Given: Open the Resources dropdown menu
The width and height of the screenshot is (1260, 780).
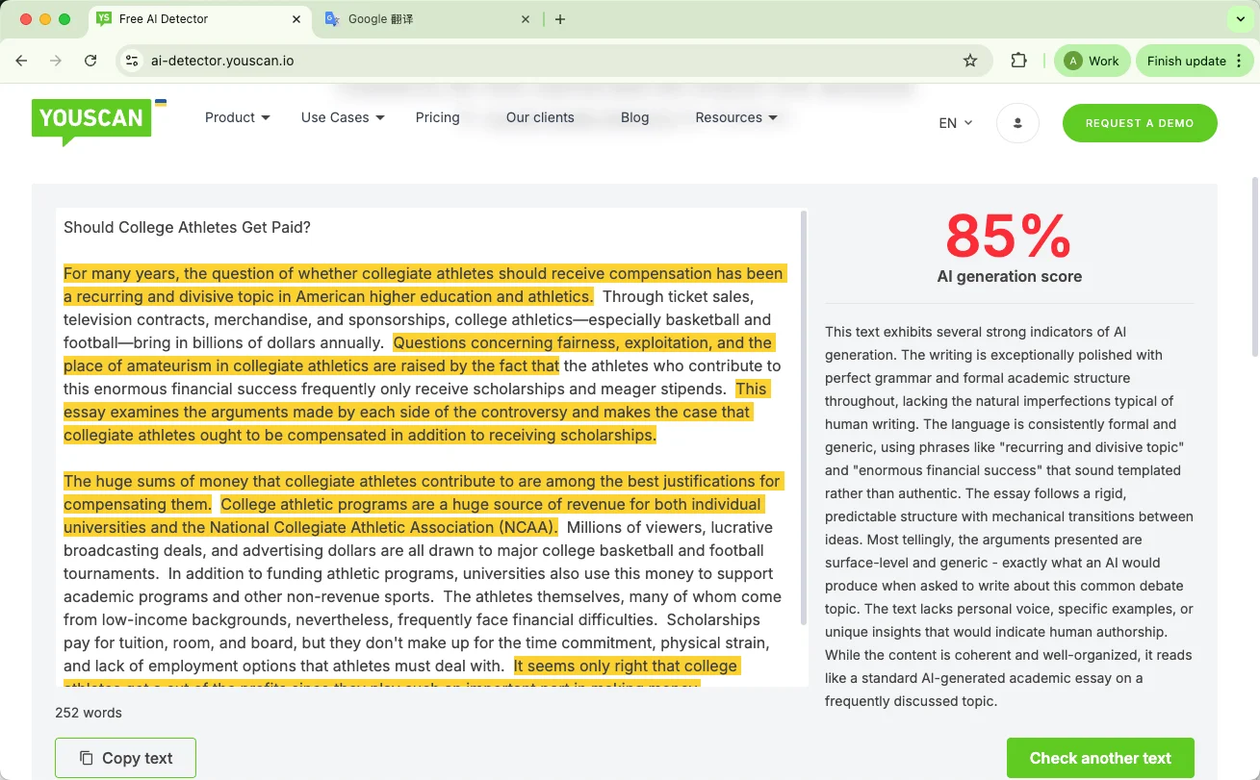Looking at the screenshot, I should [x=735, y=117].
